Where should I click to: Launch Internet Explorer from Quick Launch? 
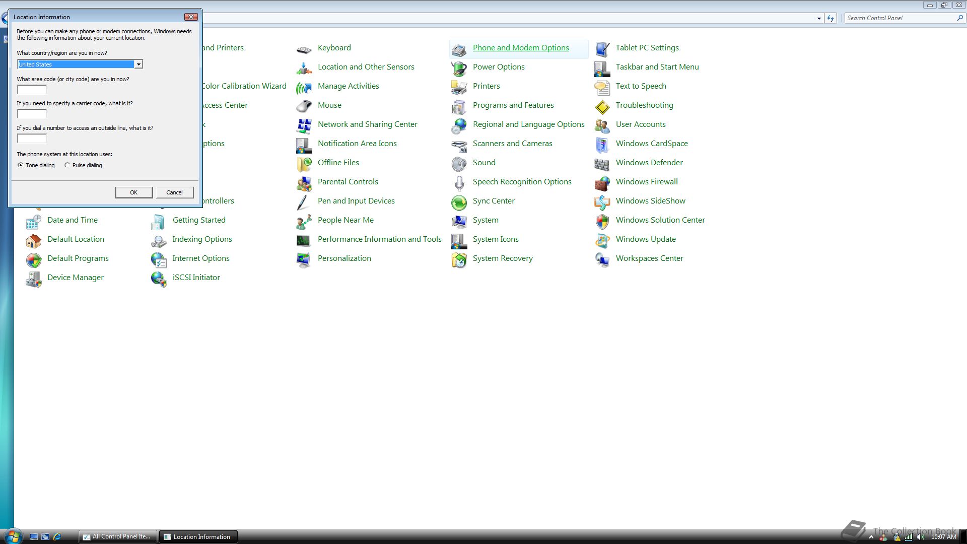(x=57, y=536)
